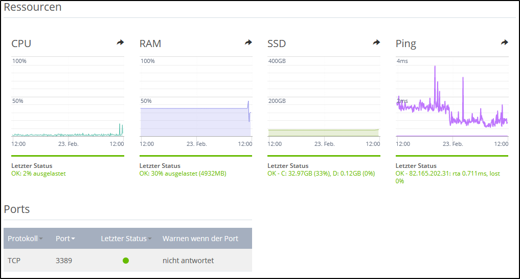The image size is (520, 279).
Task: Click 'Letzter Status' label under CPU chart
Action: click(x=32, y=166)
